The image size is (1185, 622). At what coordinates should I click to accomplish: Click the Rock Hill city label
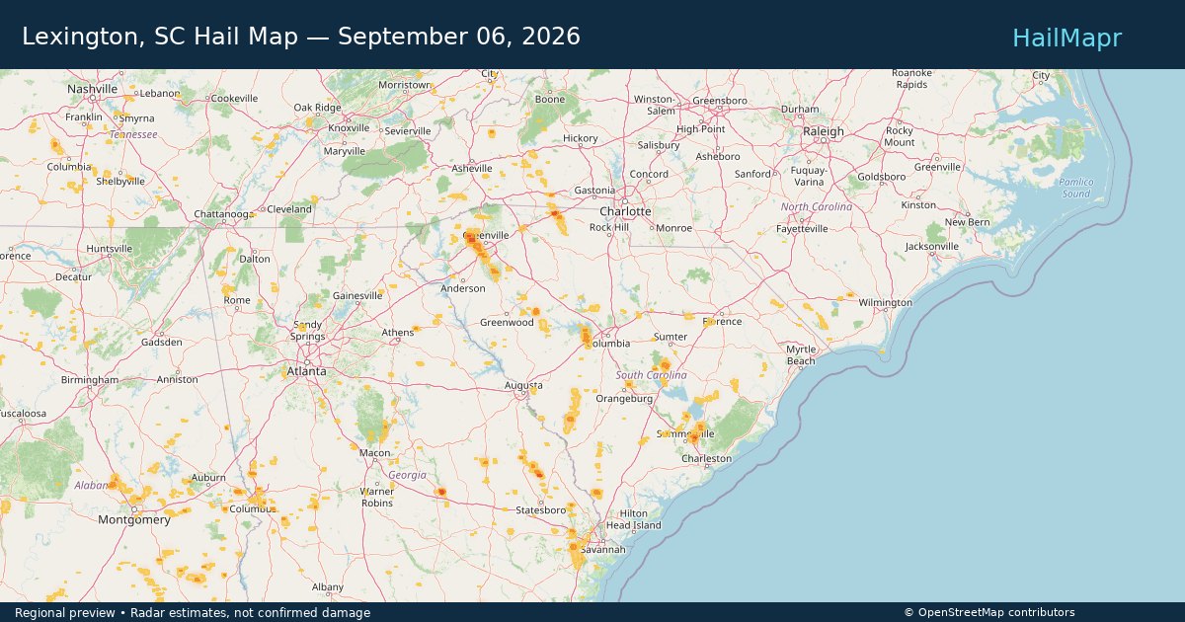coord(608,228)
